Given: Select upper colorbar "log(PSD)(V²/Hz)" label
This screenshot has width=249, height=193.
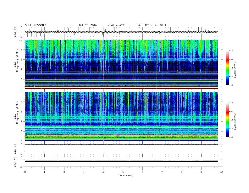Looking at the screenshot, I should (x=235, y=69).
